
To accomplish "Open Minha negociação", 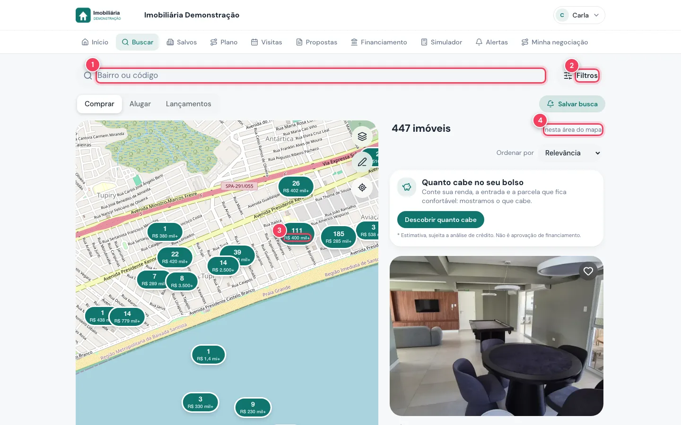I will (x=555, y=42).
